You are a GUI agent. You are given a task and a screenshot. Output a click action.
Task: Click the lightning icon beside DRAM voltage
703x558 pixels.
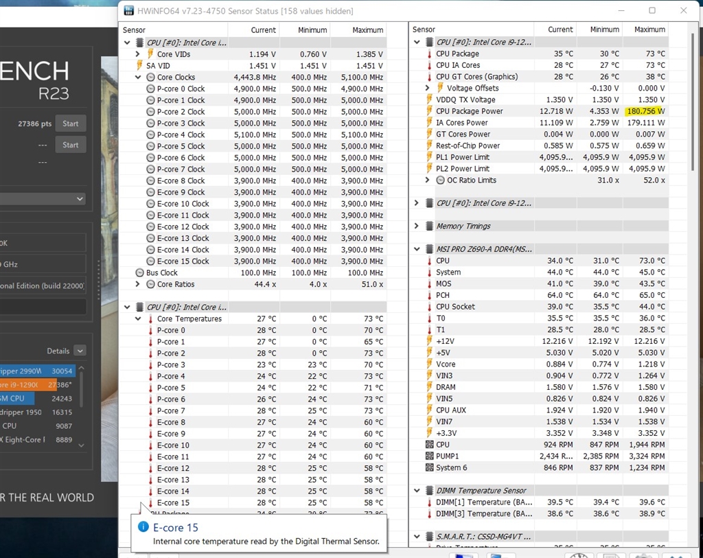click(430, 387)
